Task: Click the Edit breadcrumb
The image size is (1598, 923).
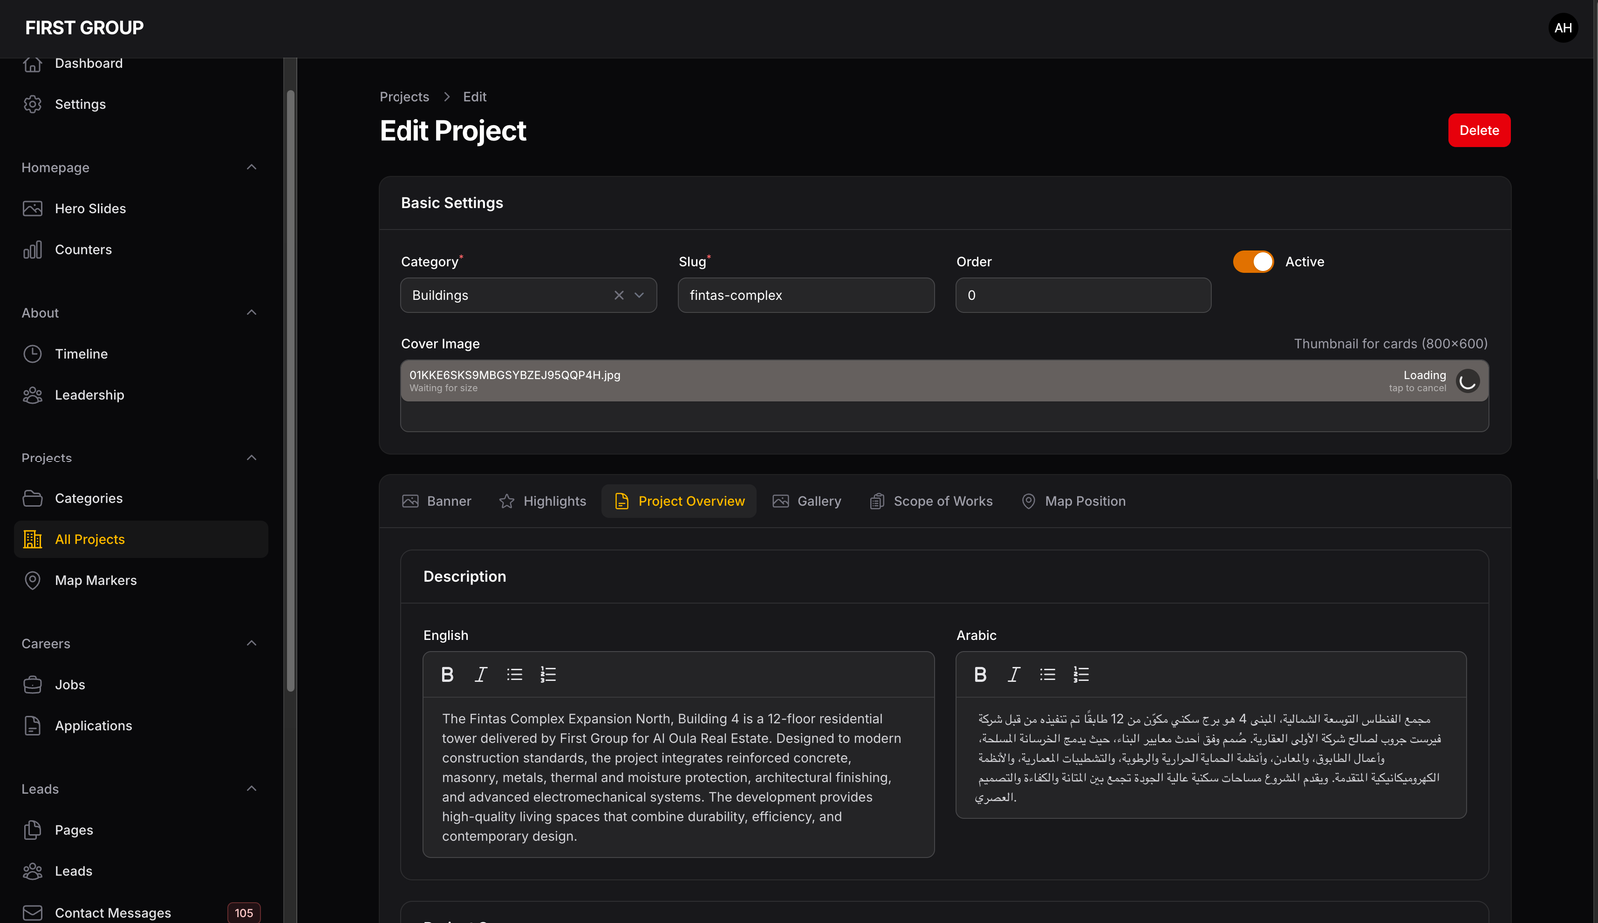Action: pos(475,97)
